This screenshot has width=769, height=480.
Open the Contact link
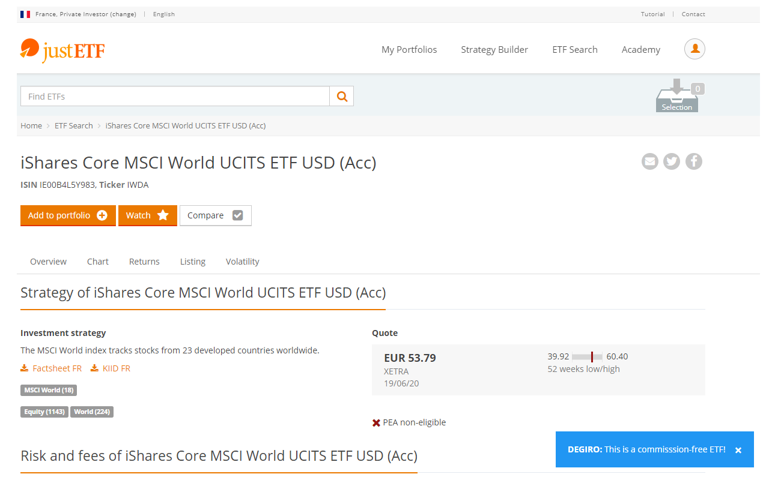pyautogui.click(x=693, y=14)
